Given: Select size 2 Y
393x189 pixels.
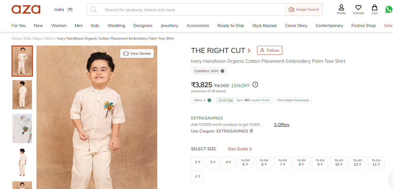Looking at the screenshot, I should point(198,162).
